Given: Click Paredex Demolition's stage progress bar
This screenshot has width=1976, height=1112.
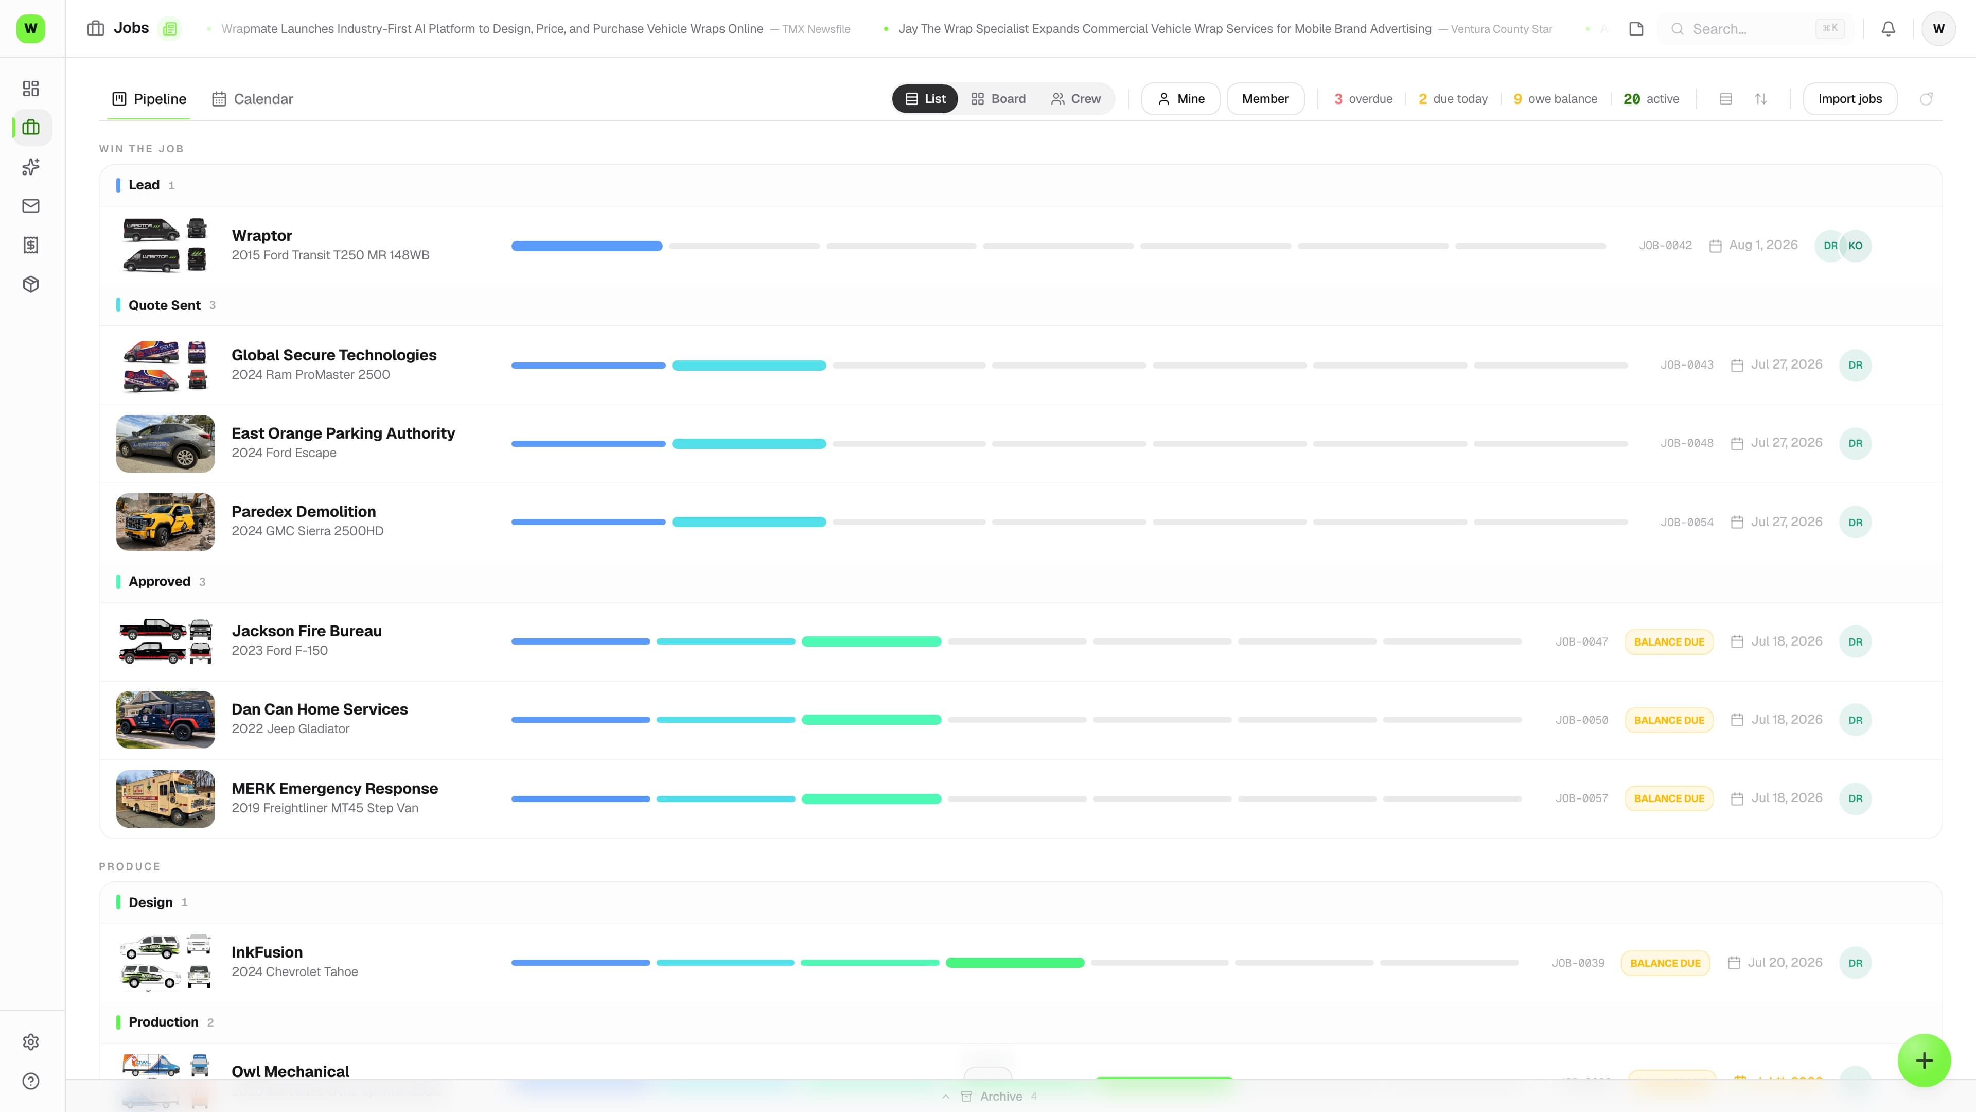Looking at the screenshot, I should 1069,523.
